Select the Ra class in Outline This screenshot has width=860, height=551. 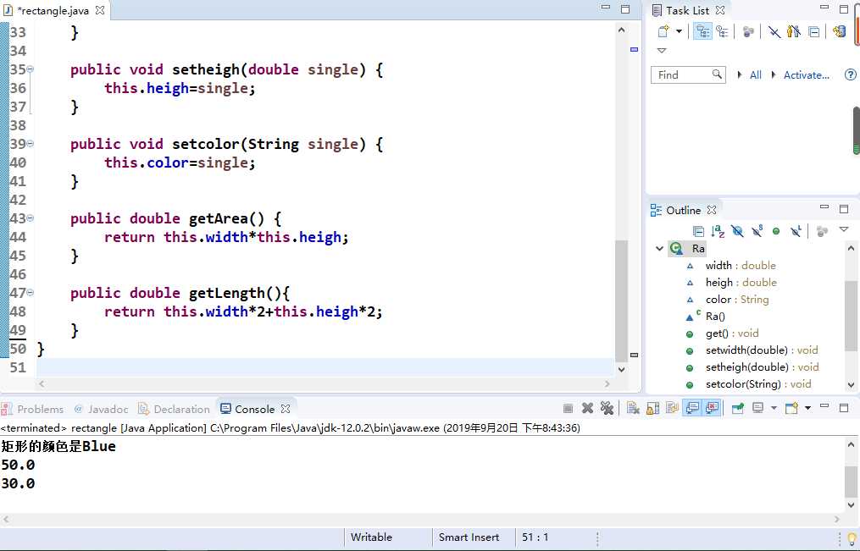click(697, 249)
